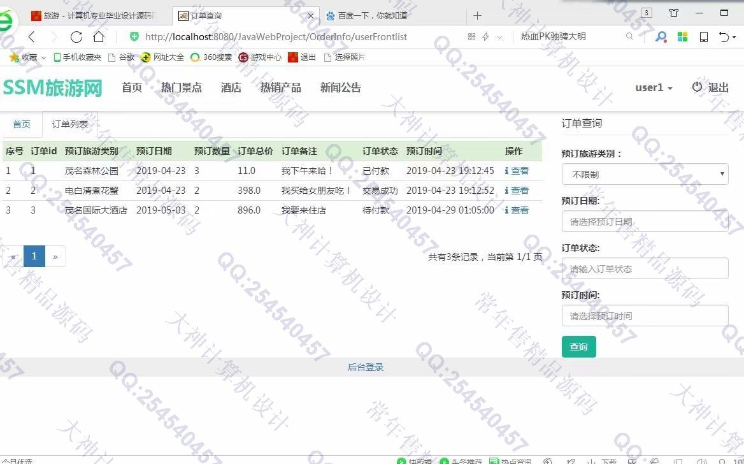Click the 订单总价 column header
The image size is (744, 464).
[255, 151]
